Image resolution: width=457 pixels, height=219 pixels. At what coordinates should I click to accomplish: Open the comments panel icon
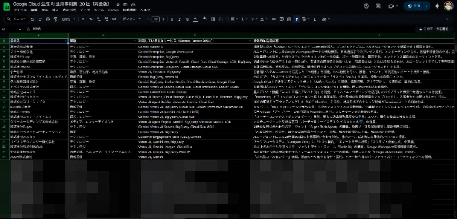point(378,6)
